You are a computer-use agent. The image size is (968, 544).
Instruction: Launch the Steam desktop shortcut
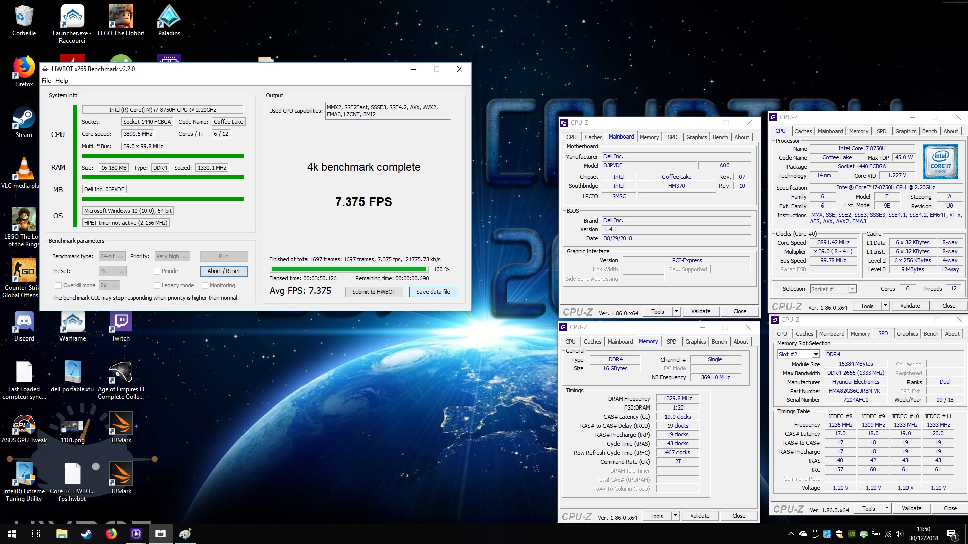coord(24,122)
